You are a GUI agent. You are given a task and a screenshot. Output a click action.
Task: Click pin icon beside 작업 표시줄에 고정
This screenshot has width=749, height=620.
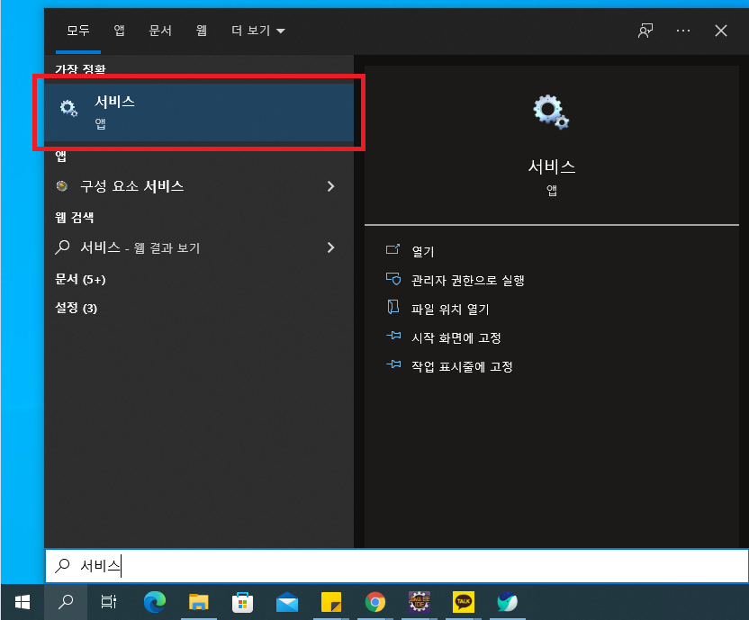[393, 364]
